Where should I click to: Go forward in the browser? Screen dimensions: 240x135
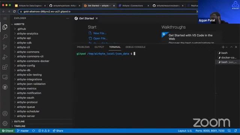click(x=9, y=12)
